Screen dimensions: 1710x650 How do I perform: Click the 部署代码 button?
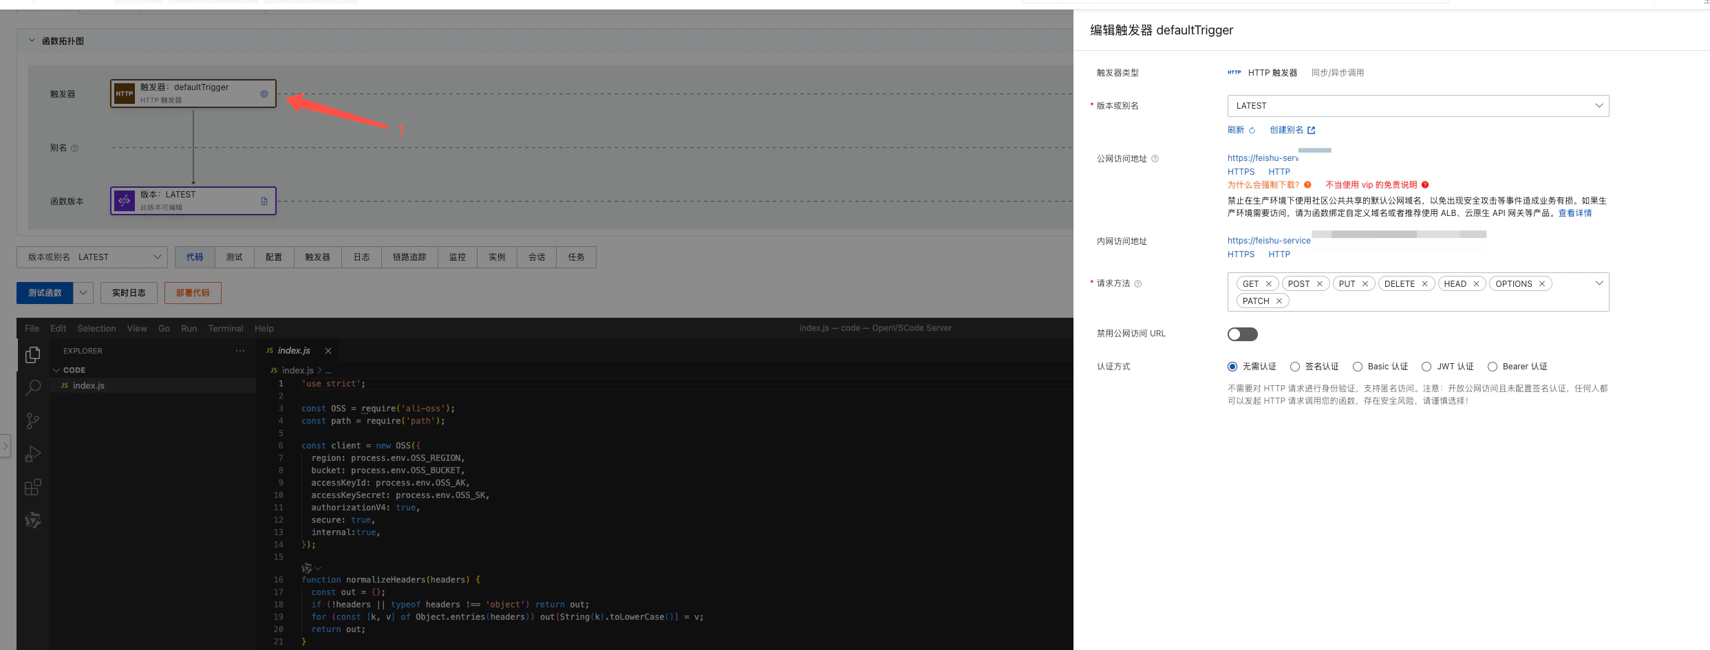click(193, 293)
